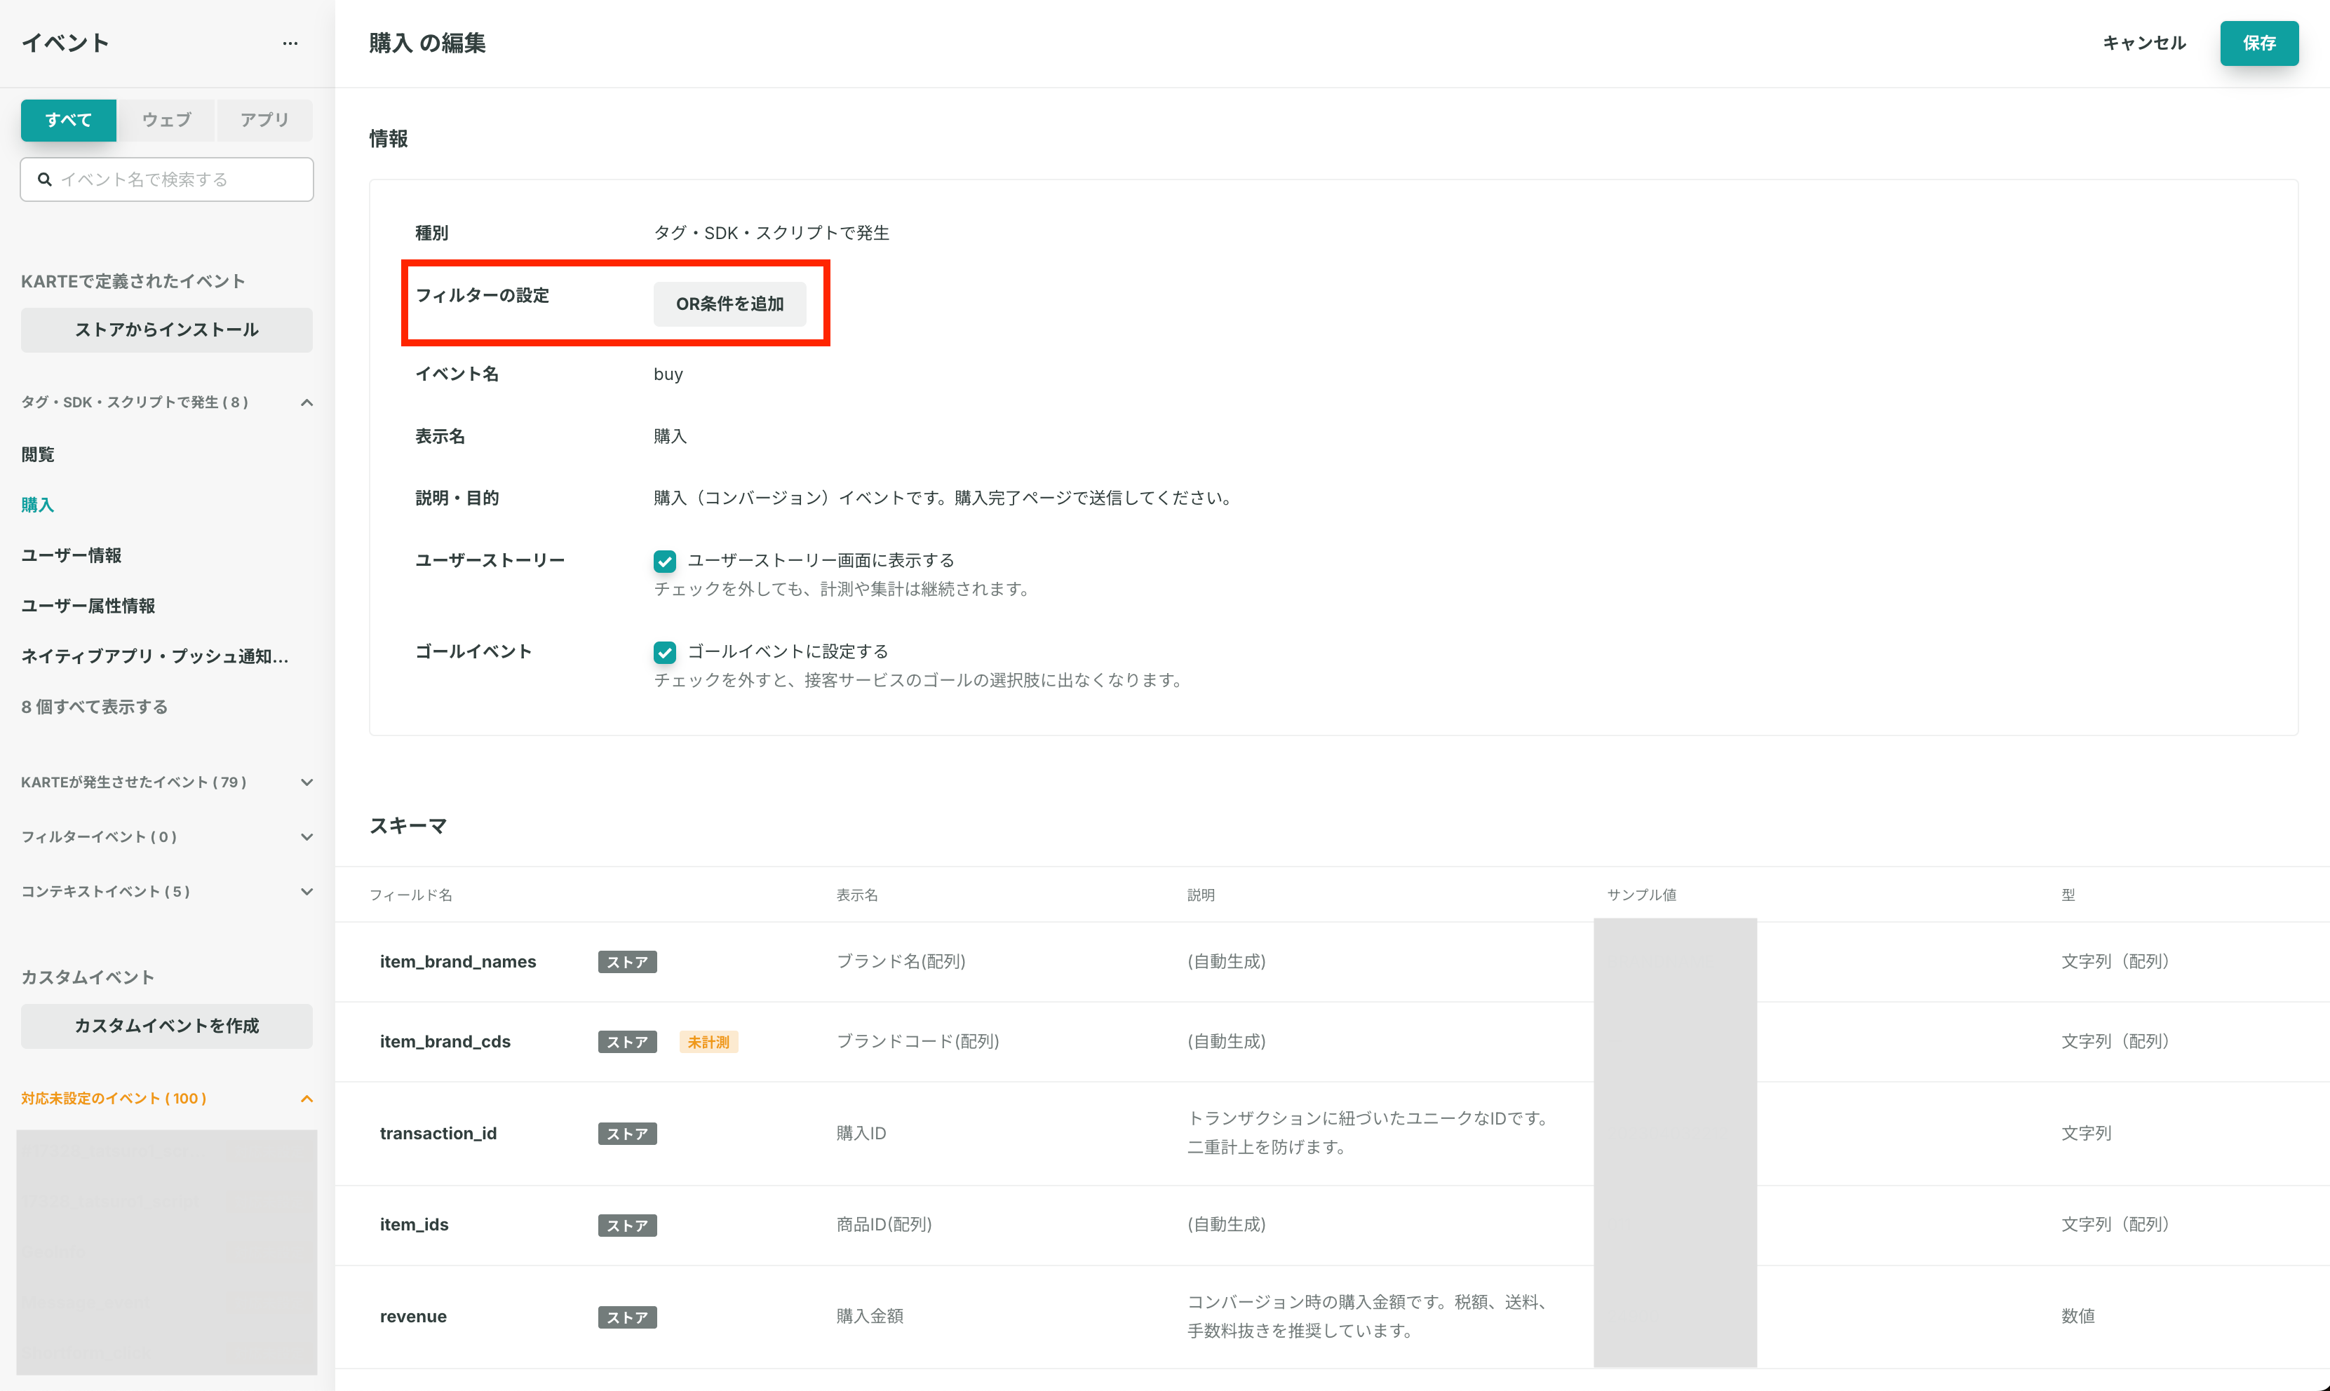Click 8個すべて表示する link
Screen dimensions: 2330x1391
pyautogui.click(x=95, y=707)
